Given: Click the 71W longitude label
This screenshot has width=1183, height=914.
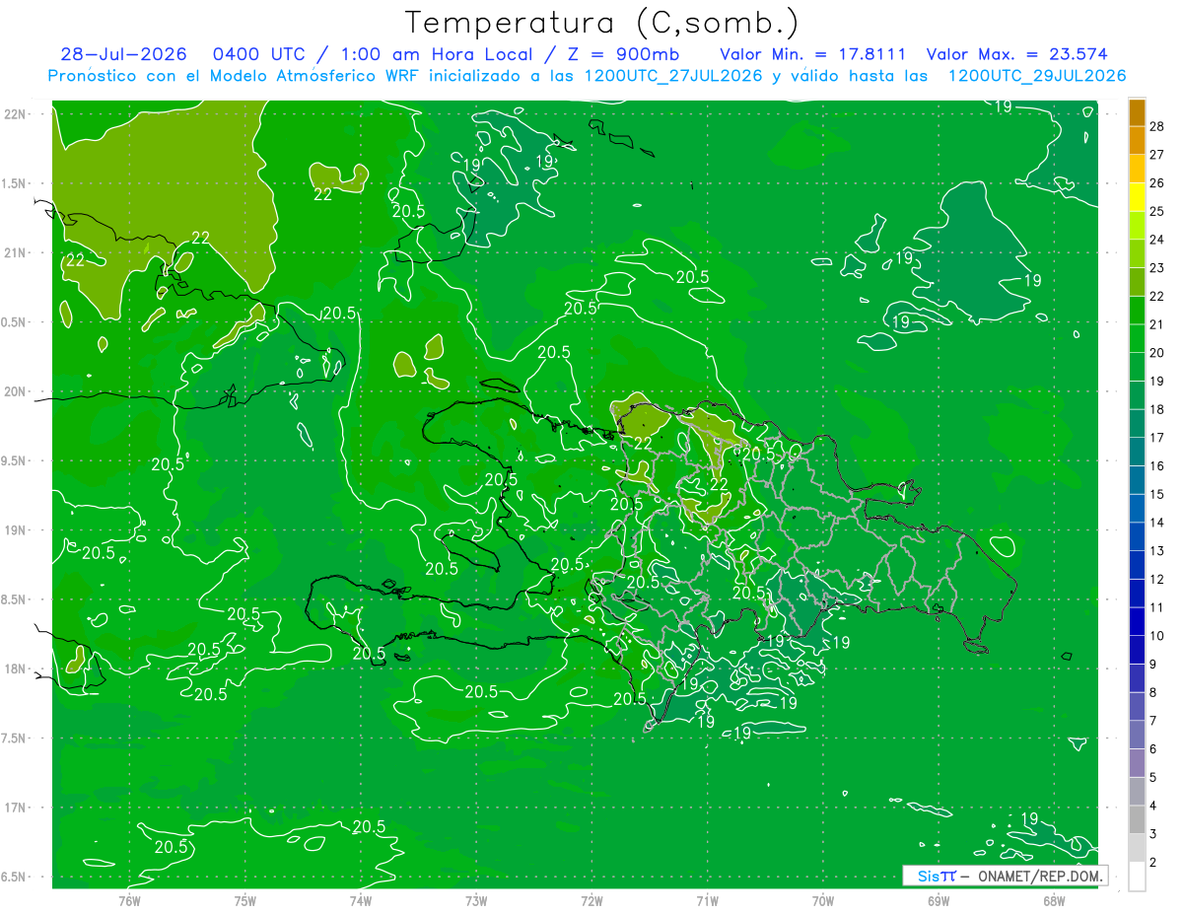Looking at the screenshot, I should [x=707, y=900].
